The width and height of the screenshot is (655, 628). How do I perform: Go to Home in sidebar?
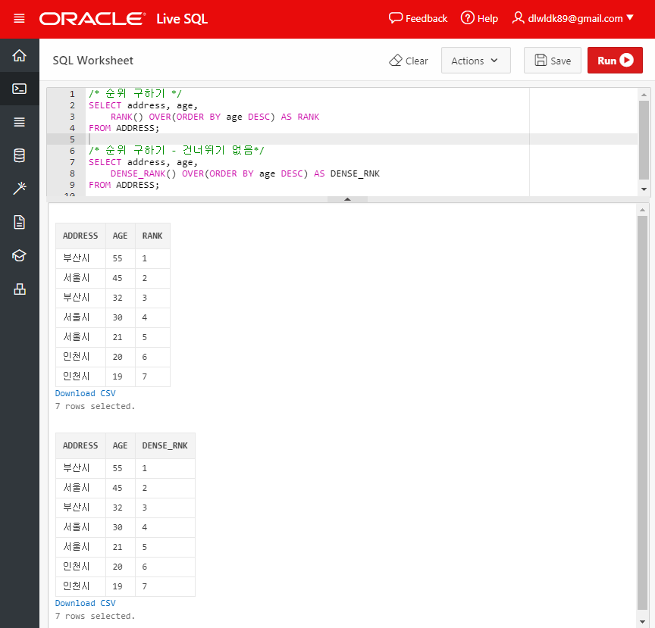tap(19, 55)
